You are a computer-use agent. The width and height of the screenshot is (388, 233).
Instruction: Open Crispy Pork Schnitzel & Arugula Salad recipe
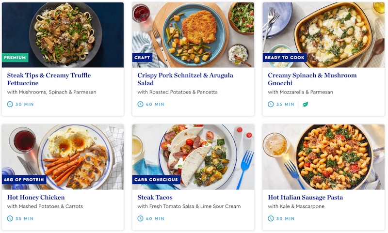coord(185,79)
